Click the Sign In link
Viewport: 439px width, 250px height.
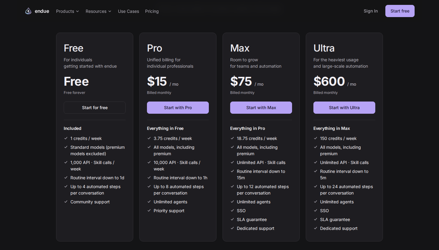click(x=371, y=11)
